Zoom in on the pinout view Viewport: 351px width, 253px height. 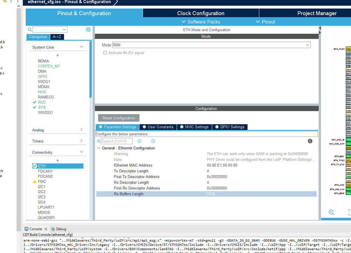(x=331, y=212)
